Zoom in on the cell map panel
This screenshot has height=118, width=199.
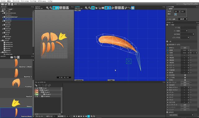[47, 8]
